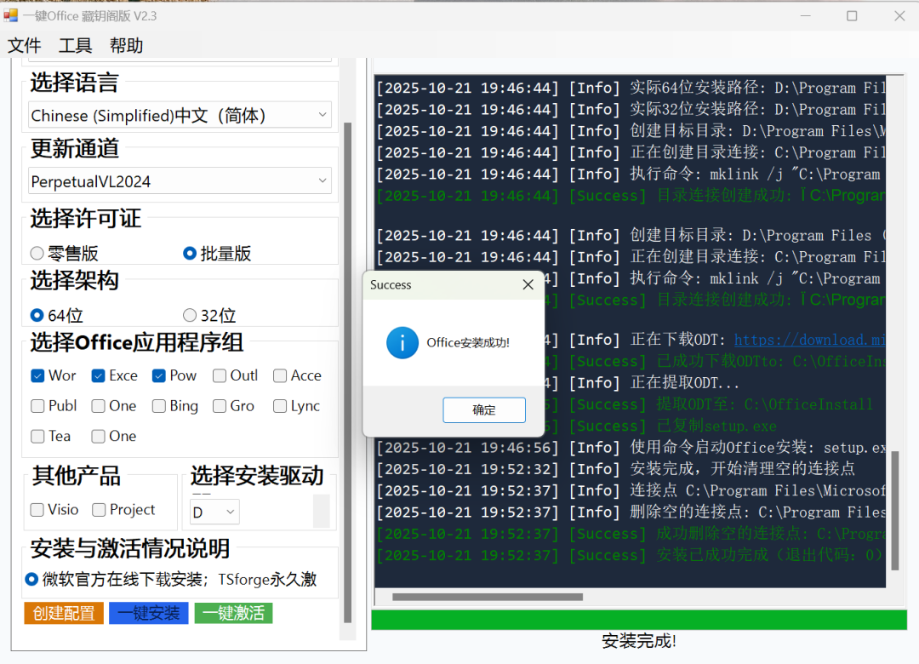Open the 文件 menu

coord(25,46)
